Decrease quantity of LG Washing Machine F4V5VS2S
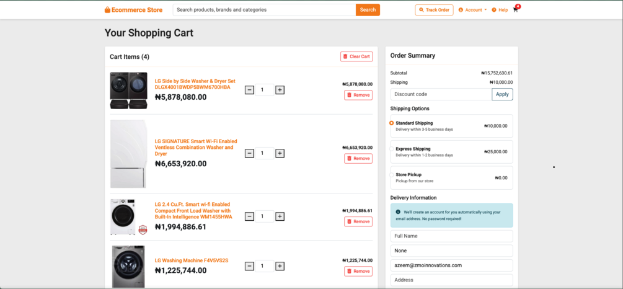The width and height of the screenshot is (623, 289). [249, 266]
